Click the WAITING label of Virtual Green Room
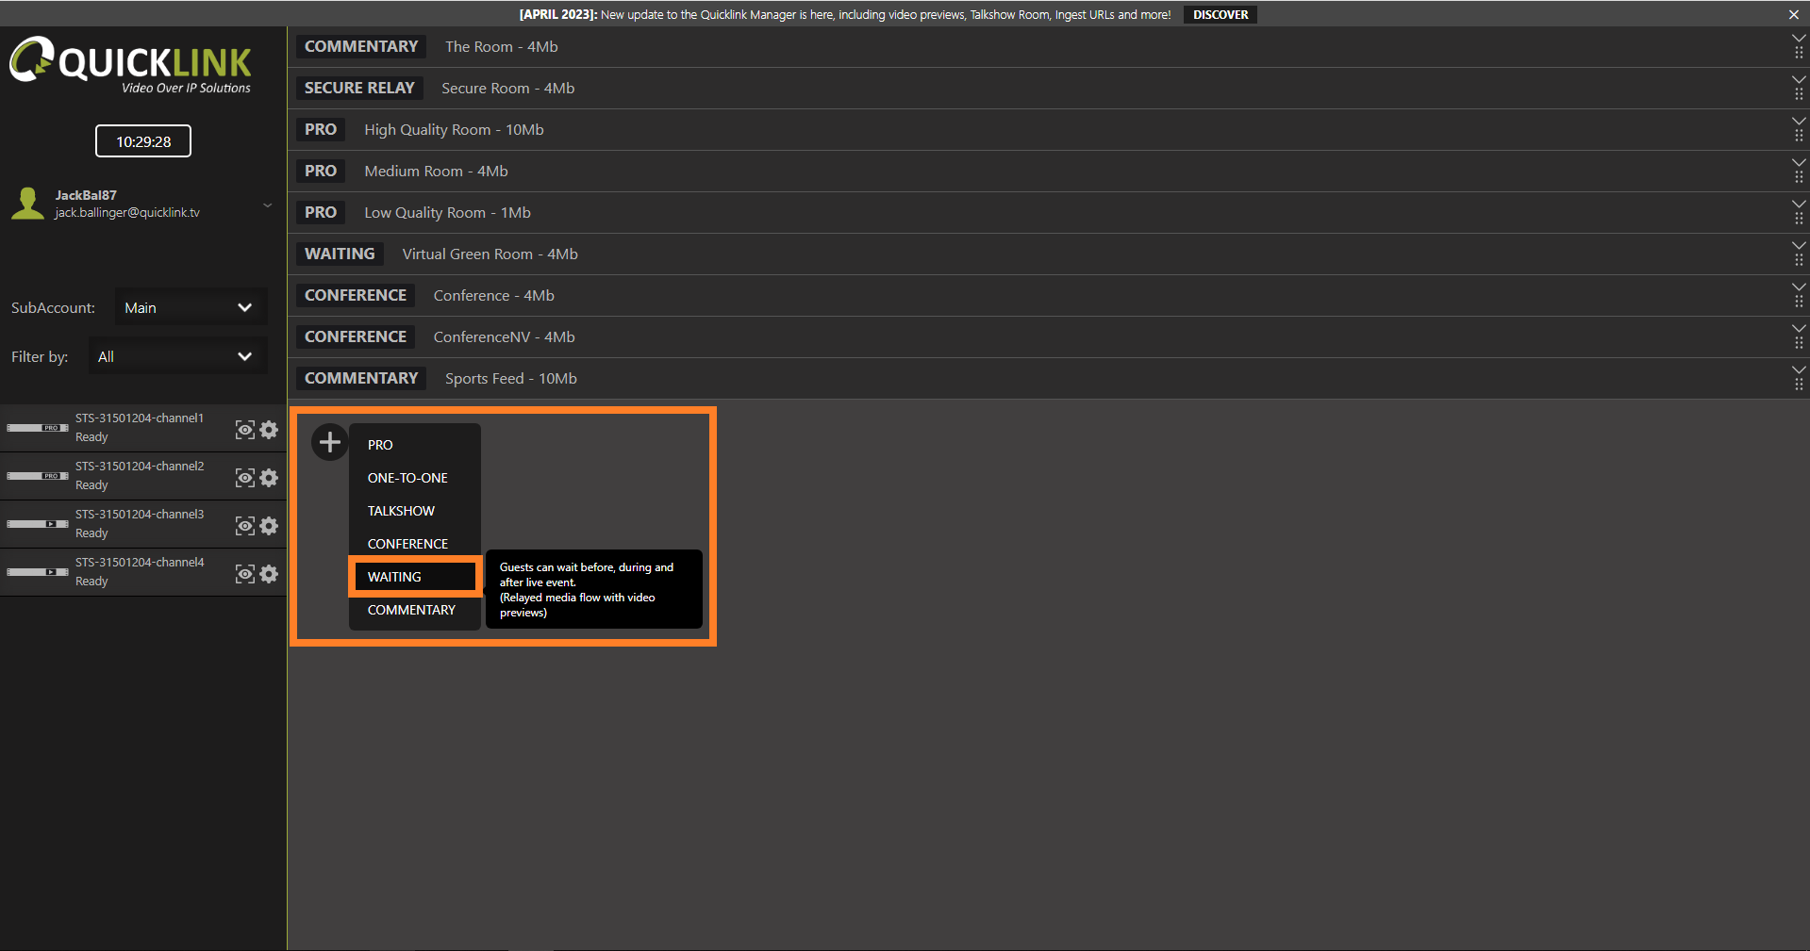 tap(340, 254)
